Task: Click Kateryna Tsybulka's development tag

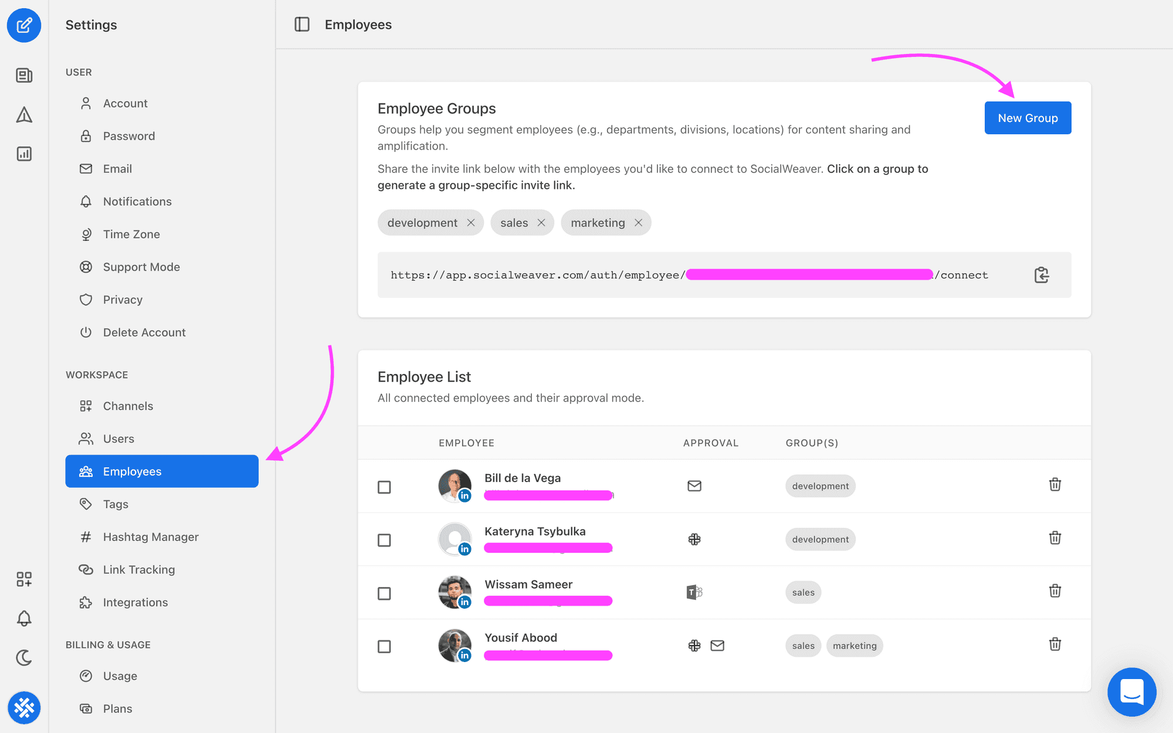Action: coord(821,539)
